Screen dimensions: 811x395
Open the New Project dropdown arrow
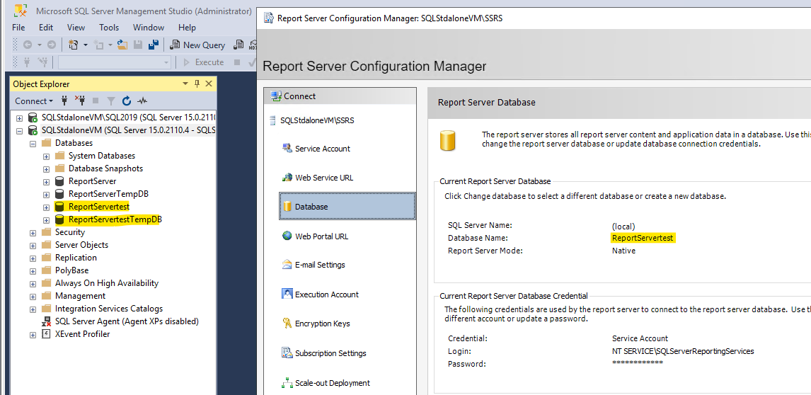tap(86, 45)
